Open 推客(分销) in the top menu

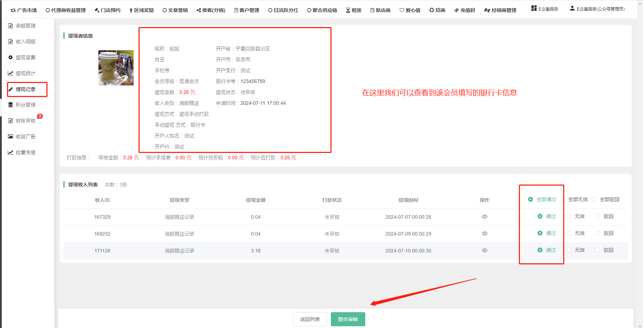[x=211, y=10]
